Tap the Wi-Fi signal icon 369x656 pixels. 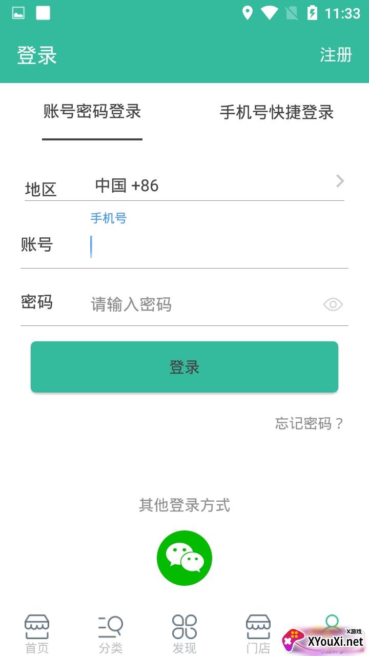tap(269, 13)
